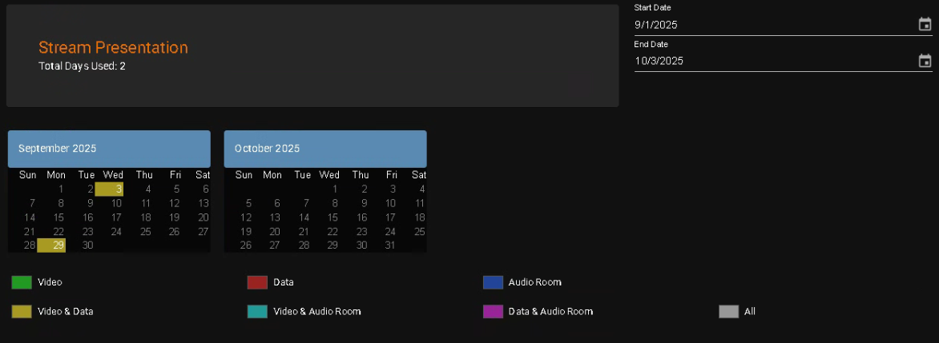
Task: Click the Stream Presentation title
Action: [113, 48]
